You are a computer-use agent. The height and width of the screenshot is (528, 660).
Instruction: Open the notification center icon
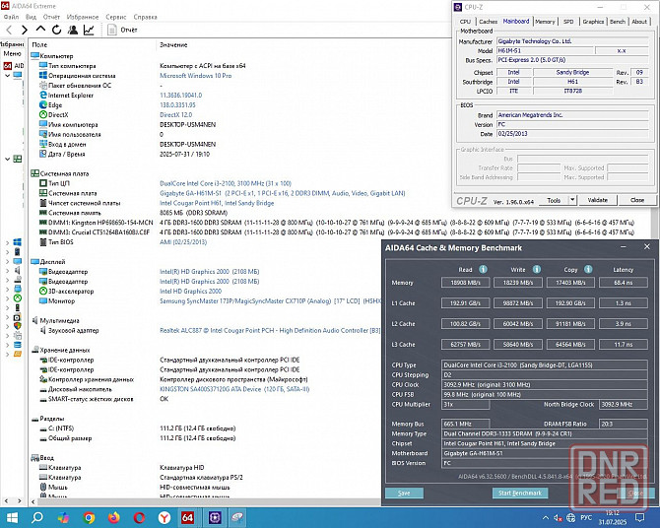[x=639, y=518]
